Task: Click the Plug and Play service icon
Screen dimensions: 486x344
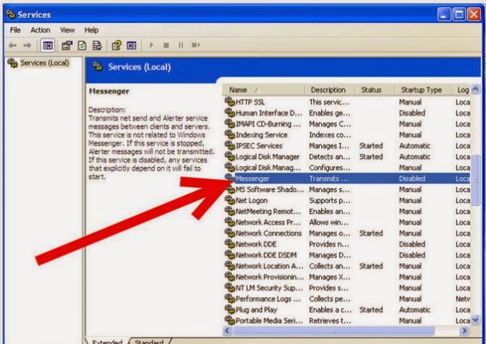Action: tap(230, 309)
